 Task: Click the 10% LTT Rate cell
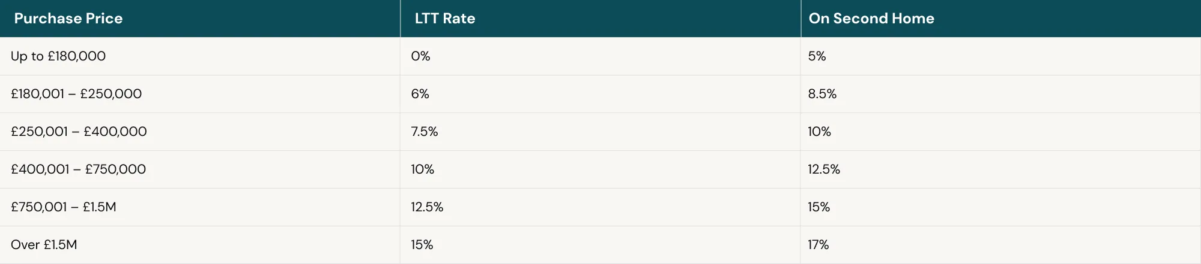point(422,169)
